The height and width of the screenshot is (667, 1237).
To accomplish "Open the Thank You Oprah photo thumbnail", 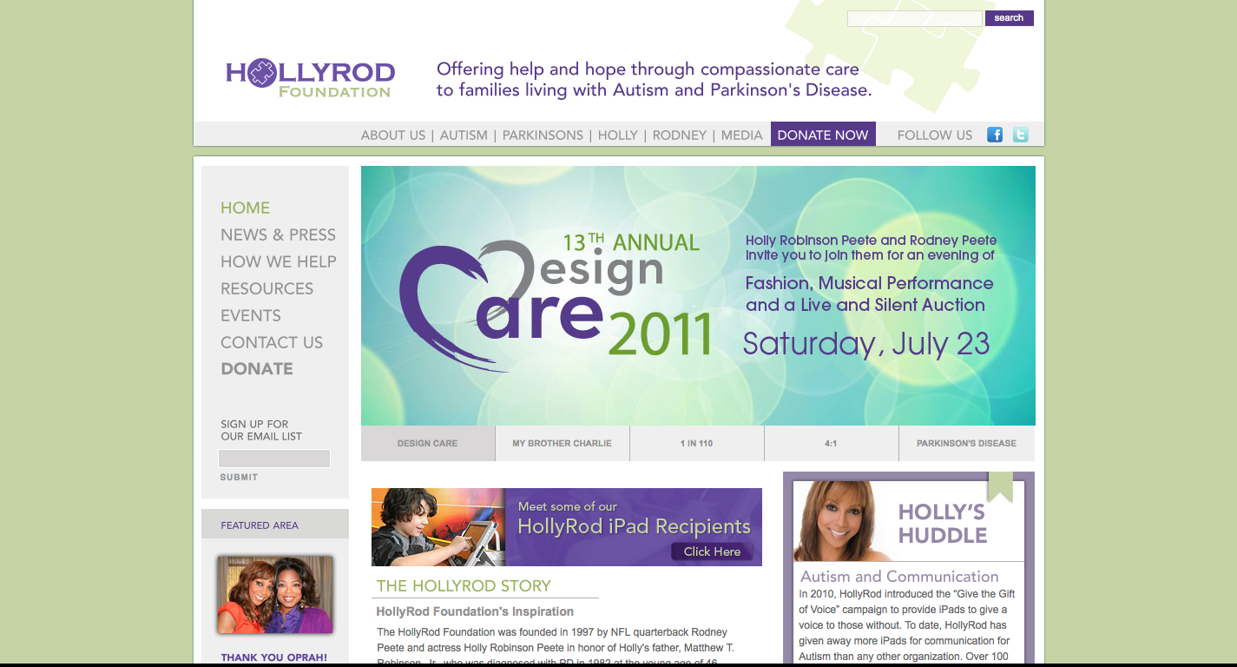I will (x=274, y=595).
